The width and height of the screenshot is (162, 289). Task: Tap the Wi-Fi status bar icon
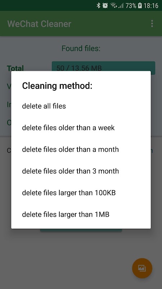[x=114, y=6]
